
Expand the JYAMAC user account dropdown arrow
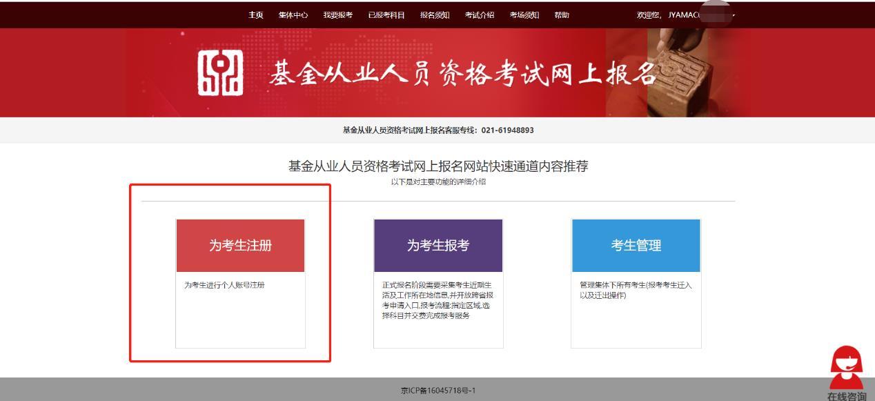point(733,15)
